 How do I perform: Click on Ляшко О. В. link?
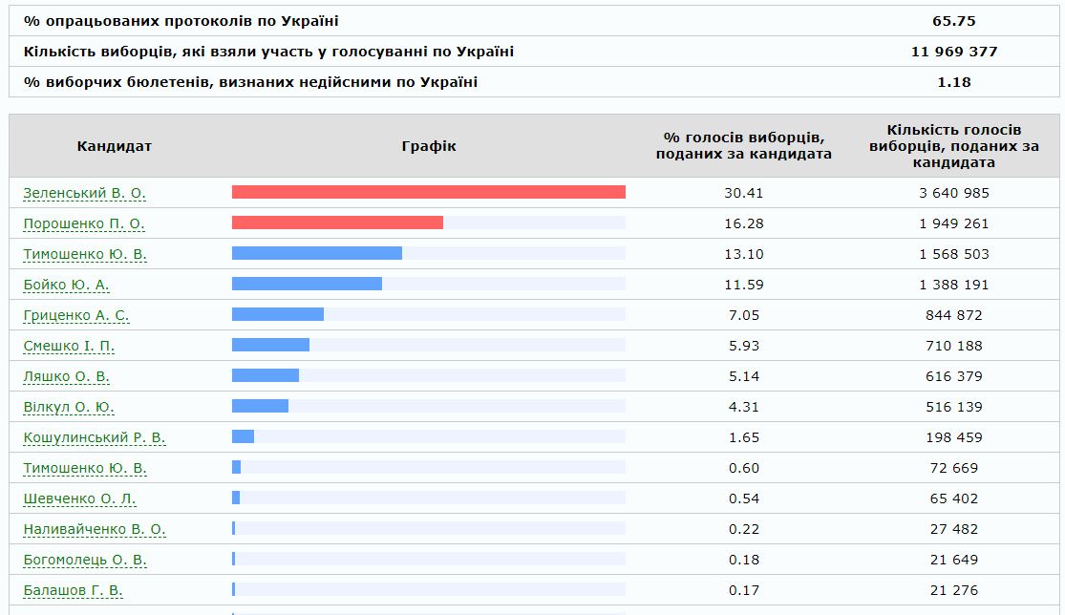pyautogui.click(x=66, y=376)
